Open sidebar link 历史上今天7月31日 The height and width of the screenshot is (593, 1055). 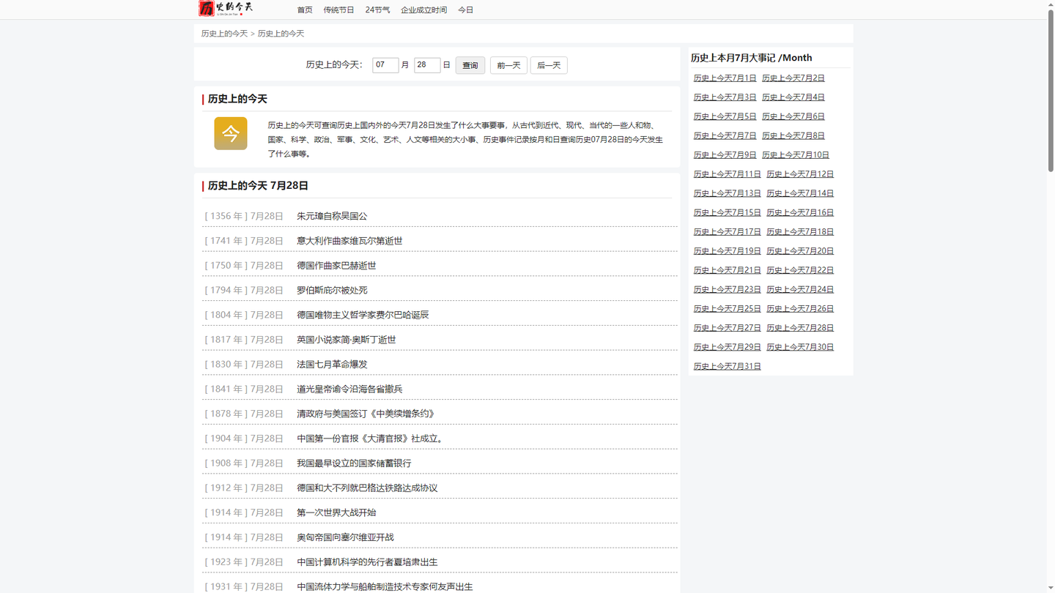(727, 366)
